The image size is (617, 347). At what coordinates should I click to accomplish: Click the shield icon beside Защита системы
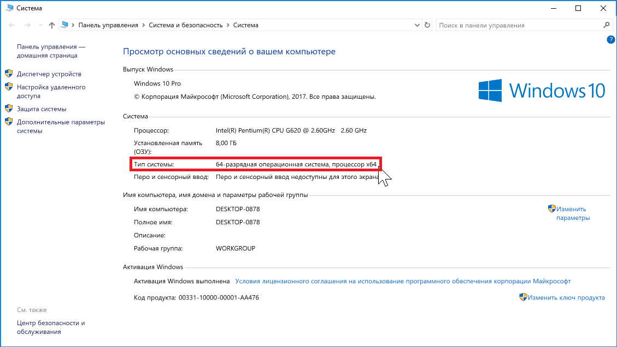pos(9,109)
